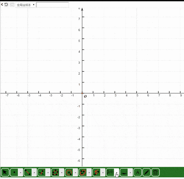Select the point tool
Screen dimensions: 184x179
point(14,172)
